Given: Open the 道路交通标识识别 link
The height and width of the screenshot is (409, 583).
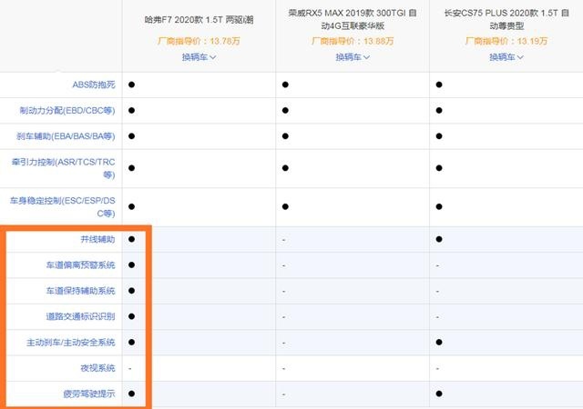Looking at the screenshot, I should 81,316.
